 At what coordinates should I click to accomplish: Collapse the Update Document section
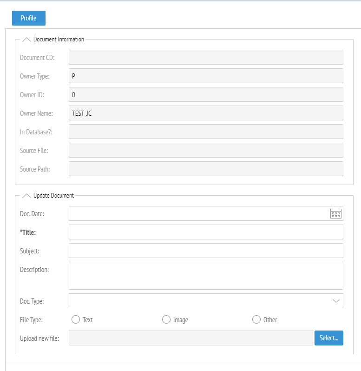tap(26, 196)
